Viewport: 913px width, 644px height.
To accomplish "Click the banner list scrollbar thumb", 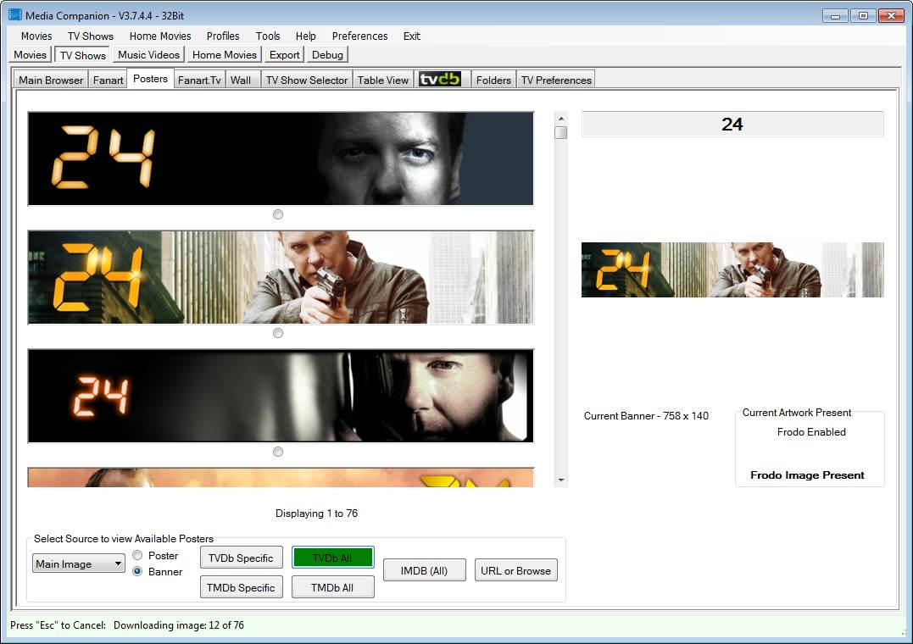I will 560,133.
